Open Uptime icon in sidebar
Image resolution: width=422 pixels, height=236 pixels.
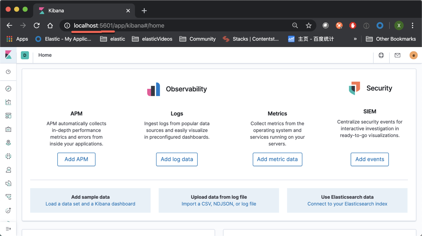[x=8, y=211]
